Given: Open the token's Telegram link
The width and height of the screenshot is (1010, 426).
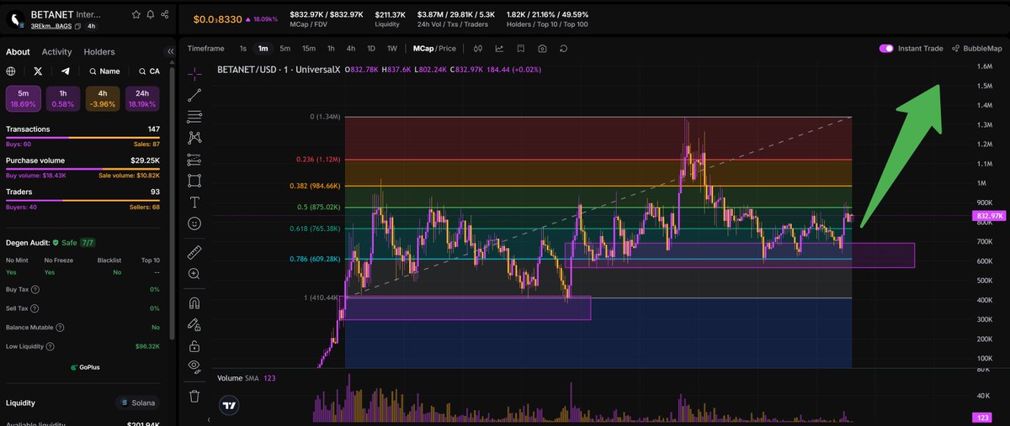Looking at the screenshot, I should tap(66, 71).
